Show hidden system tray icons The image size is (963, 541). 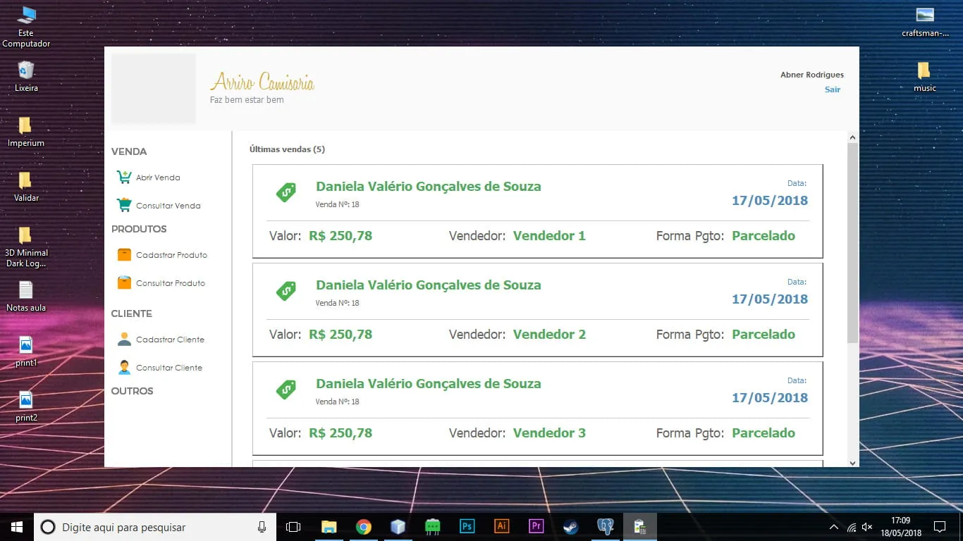pyautogui.click(x=834, y=527)
